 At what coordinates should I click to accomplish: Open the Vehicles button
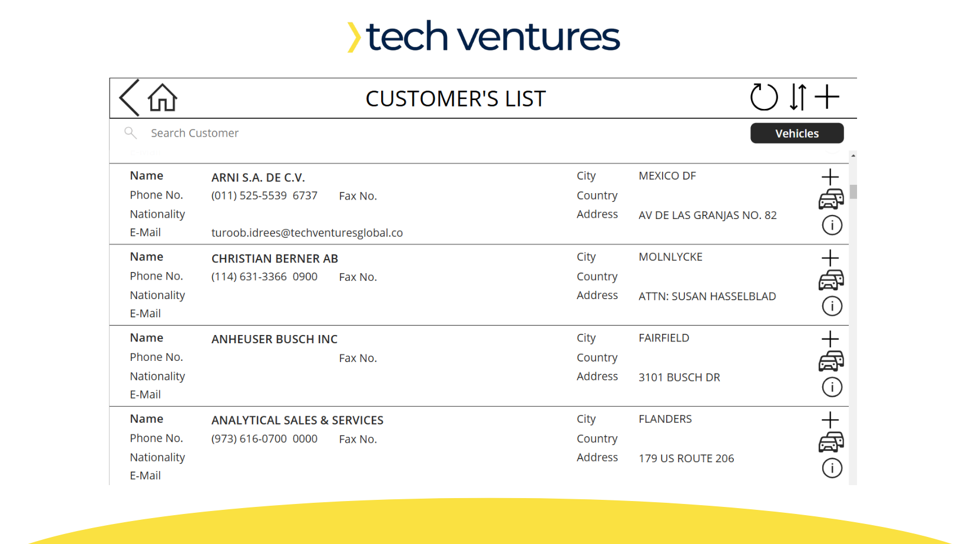pos(796,134)
